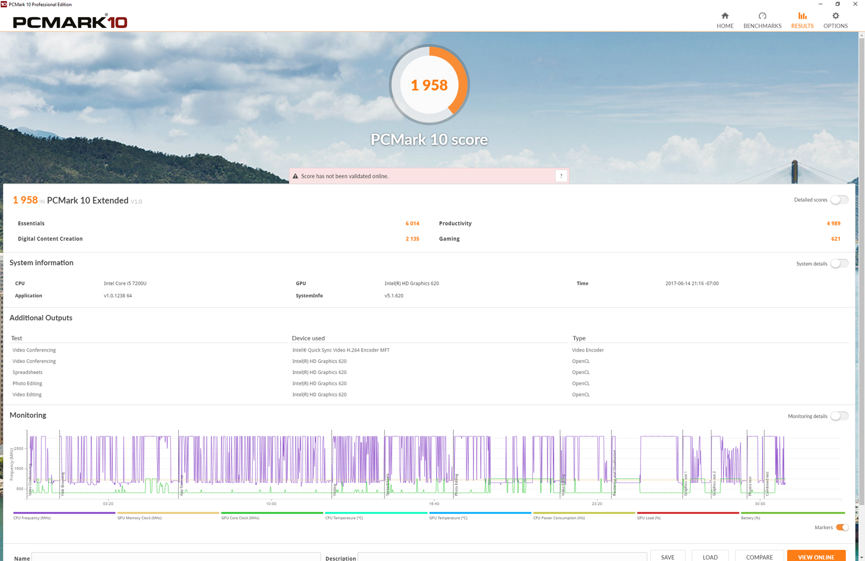Enable the Detailed scores toggle
This screenshot has width=865, height=561.
coord(839,200)
